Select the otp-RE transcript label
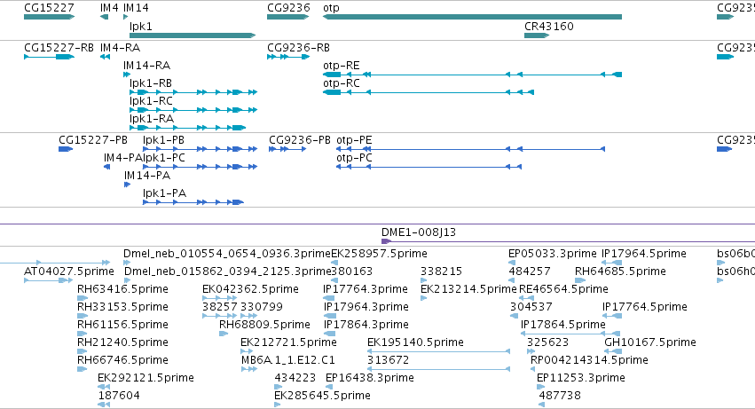The image size is (755, 409). 342,66
